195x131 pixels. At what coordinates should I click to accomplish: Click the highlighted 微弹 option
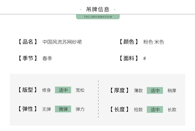coord(63,109)
